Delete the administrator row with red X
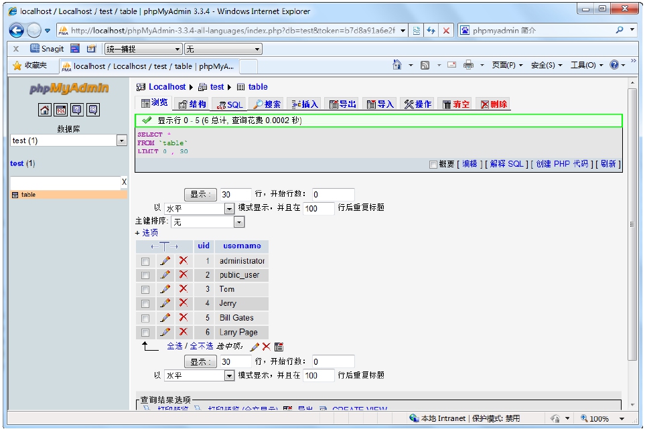This screenshot has width=645, height=431. [x=184, y=260]
